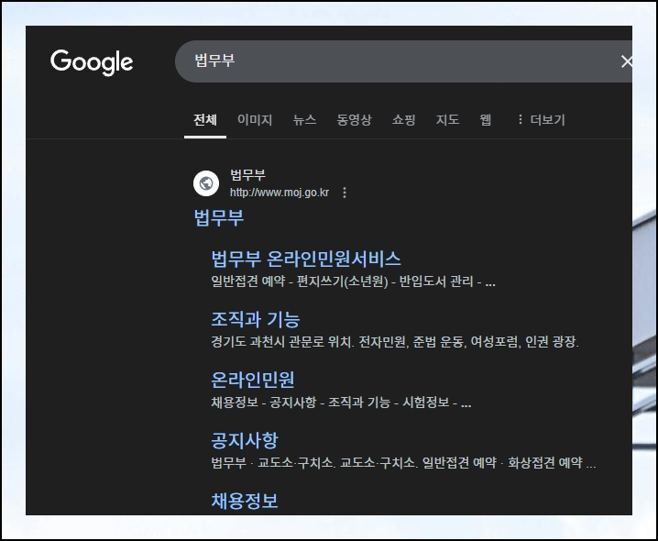This screenshot has width=658, height=541.
Task: Open the 쇼핑 tab
Action: click(403, 120)
